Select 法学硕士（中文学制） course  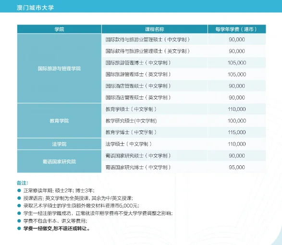click(129, 144)
